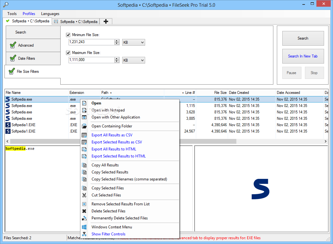Screen dimensions: 333x244
Task: Click the Remove Selected Results From List icon
Action: coord(84,204)
